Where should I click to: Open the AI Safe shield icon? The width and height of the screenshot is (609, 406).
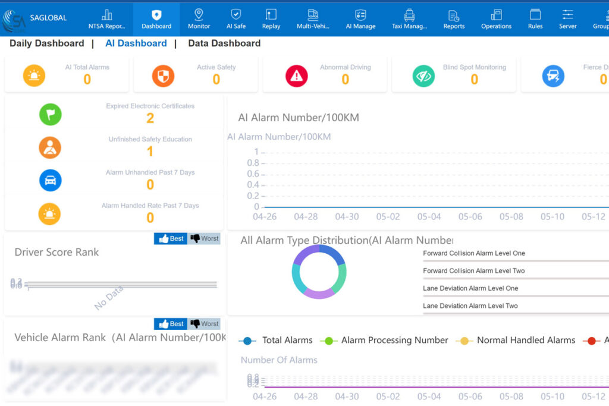pos(236,14)
